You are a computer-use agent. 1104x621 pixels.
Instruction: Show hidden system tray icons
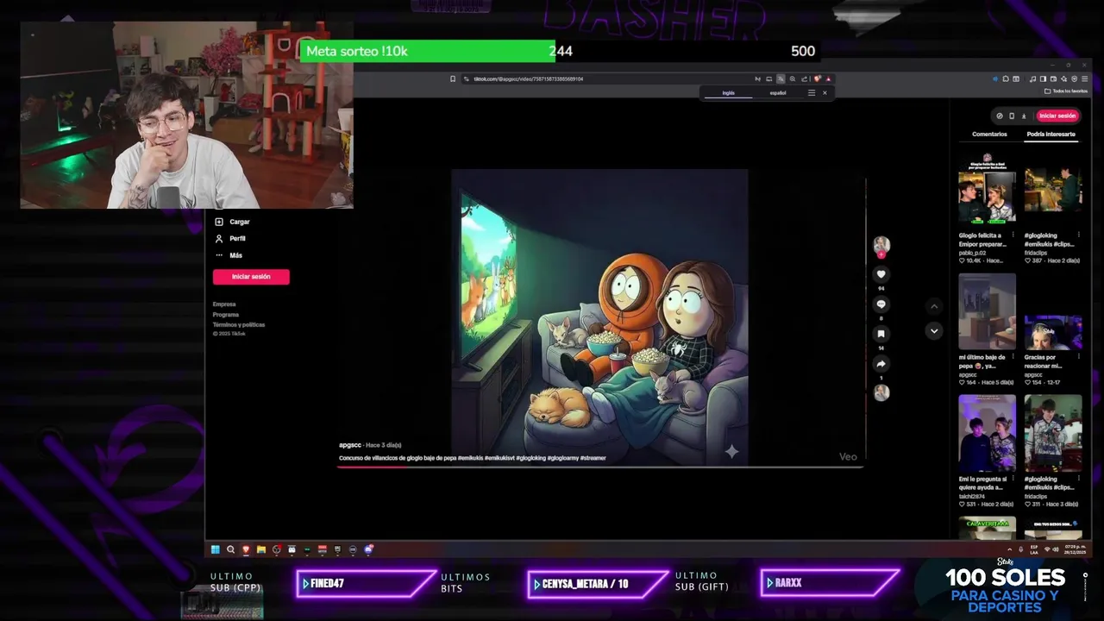click(x=1009, y=549)
